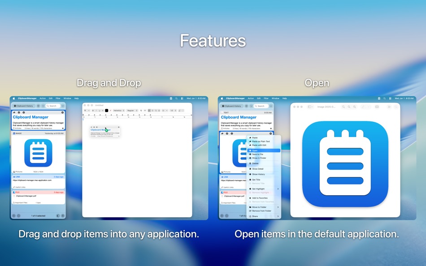This screenshot has height=266, width=426.
Task: Open the Helvetica font family dropdown
Action: [x=118, y=110]
